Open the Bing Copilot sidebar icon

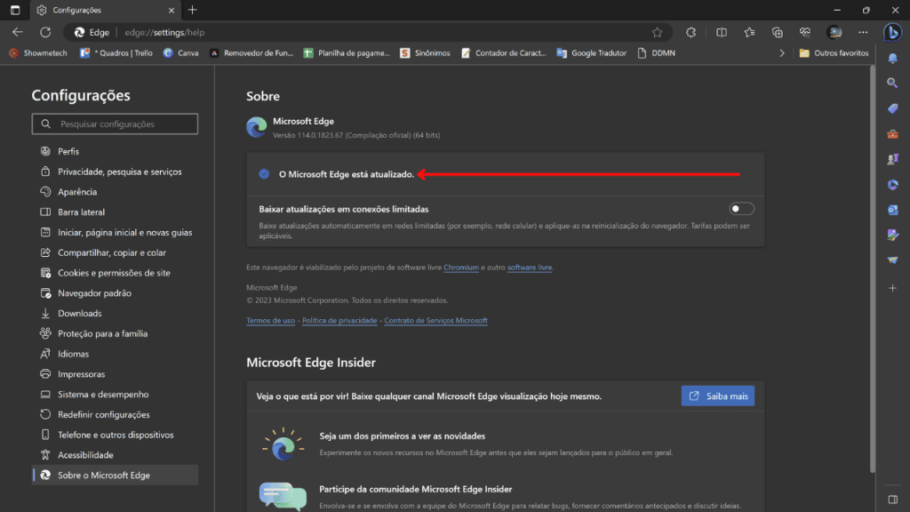pyautogui.click(x=894, y=33)
